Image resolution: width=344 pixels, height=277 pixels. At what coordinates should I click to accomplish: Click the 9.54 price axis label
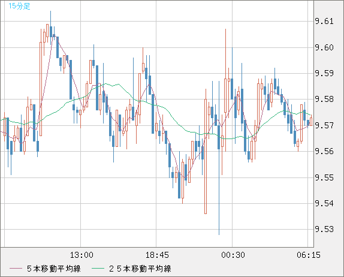click(324, 203)
